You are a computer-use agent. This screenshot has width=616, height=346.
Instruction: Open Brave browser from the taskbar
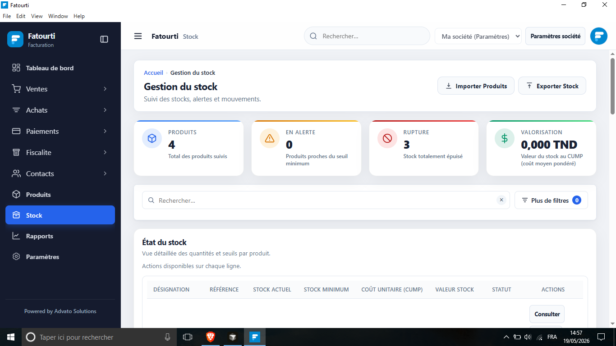211,337
